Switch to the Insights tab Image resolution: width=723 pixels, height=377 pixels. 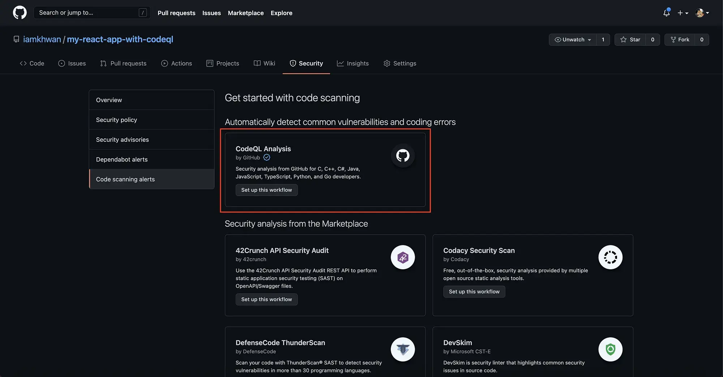click(353, 63)
